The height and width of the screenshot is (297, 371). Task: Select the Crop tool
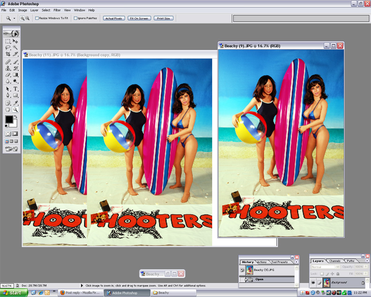[8, 54]
